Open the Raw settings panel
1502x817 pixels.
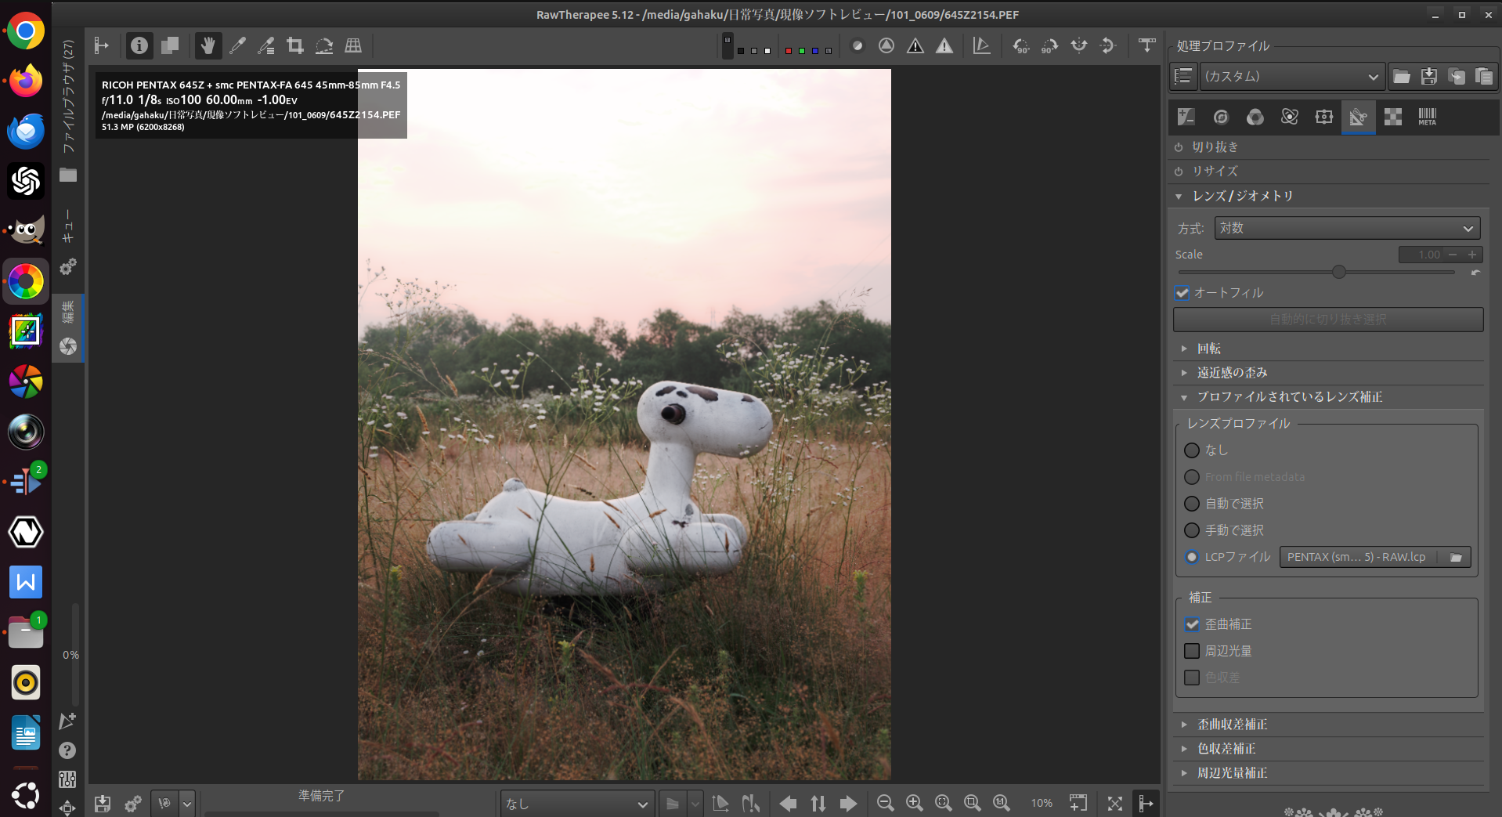(x=1392, y=117)
